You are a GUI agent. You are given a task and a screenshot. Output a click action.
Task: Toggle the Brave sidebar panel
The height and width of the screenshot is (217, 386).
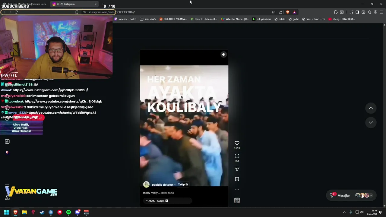[x=357, y=12]
